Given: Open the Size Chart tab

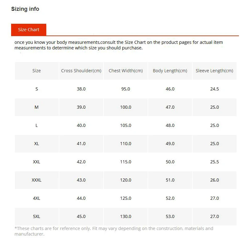Looking at the screenshot, I should (x=28, y=30).
